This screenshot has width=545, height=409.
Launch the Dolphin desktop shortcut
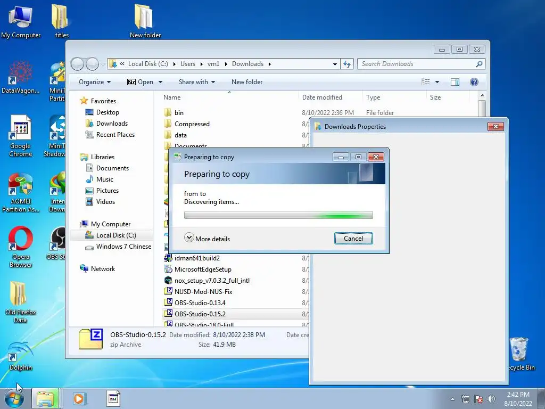[x=21, y=356]
